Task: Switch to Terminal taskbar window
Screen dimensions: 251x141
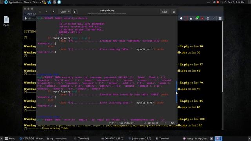Action: click(162, 139)
